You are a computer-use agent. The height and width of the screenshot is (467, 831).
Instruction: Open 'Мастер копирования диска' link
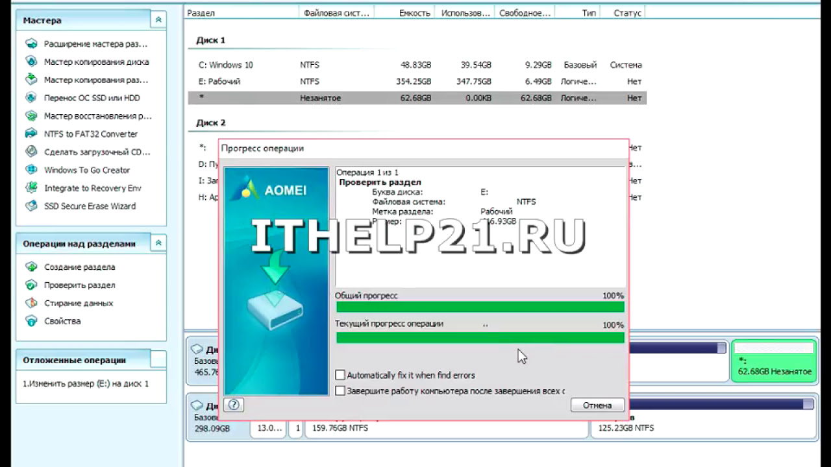[97, 62]
